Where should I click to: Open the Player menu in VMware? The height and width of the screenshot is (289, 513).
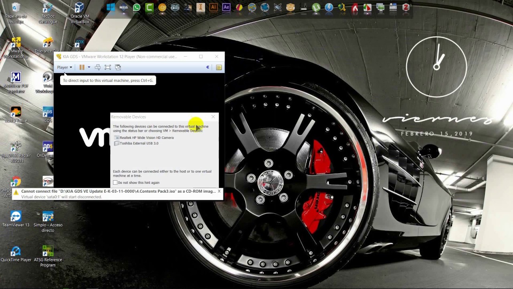coord(64,67)
